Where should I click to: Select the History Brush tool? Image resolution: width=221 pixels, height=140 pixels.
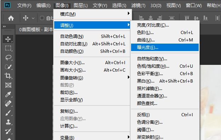tap(8, 131)
